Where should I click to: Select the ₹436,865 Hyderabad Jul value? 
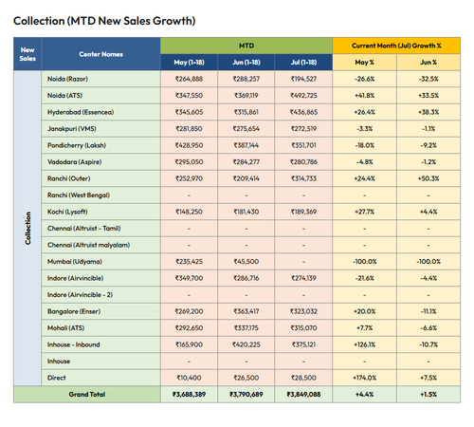pos(303,112)
